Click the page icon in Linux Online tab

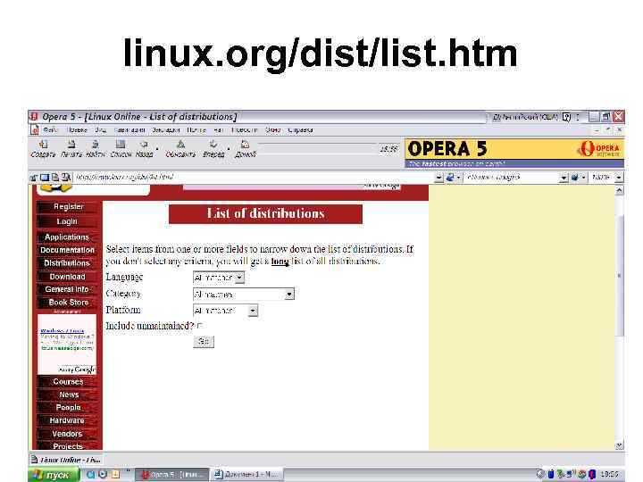[35, 460]
